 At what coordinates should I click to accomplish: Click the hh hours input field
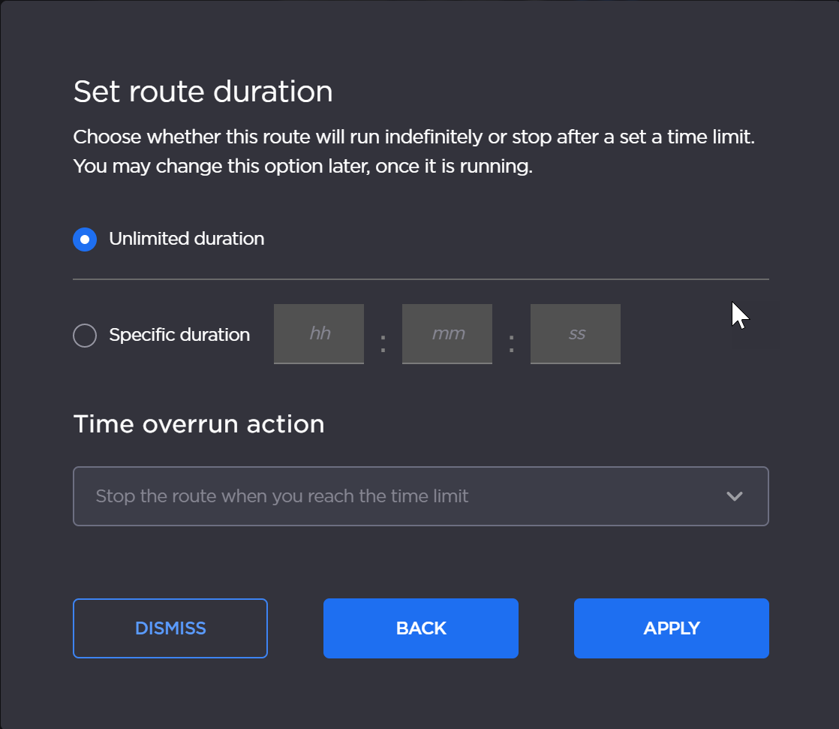tap(318, 334)
